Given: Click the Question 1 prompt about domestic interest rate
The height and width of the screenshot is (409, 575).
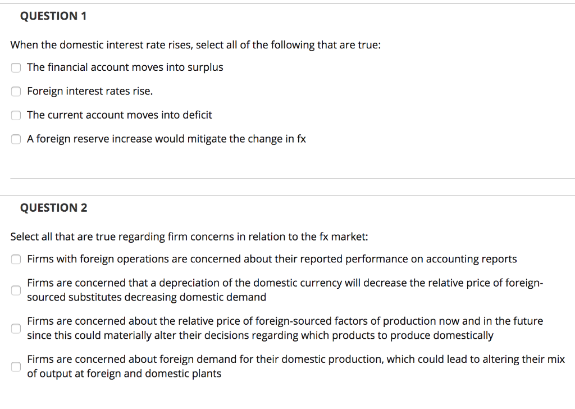Looking at the screenshot, I should [x=195, y=45].
